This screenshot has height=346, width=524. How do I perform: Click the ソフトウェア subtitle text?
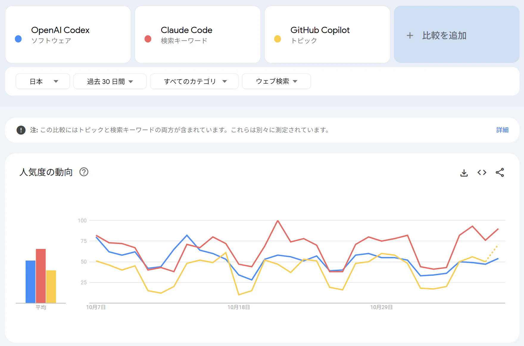click(51, 41)
